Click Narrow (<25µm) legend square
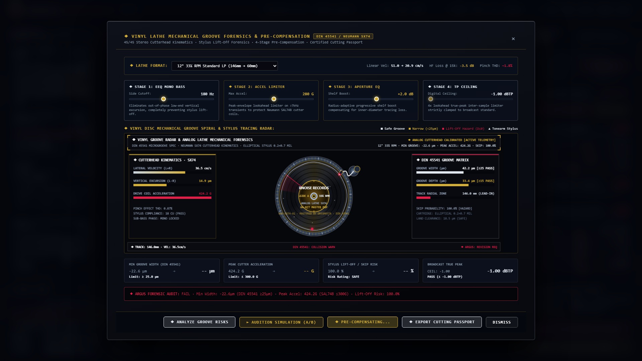 (410, 129)
